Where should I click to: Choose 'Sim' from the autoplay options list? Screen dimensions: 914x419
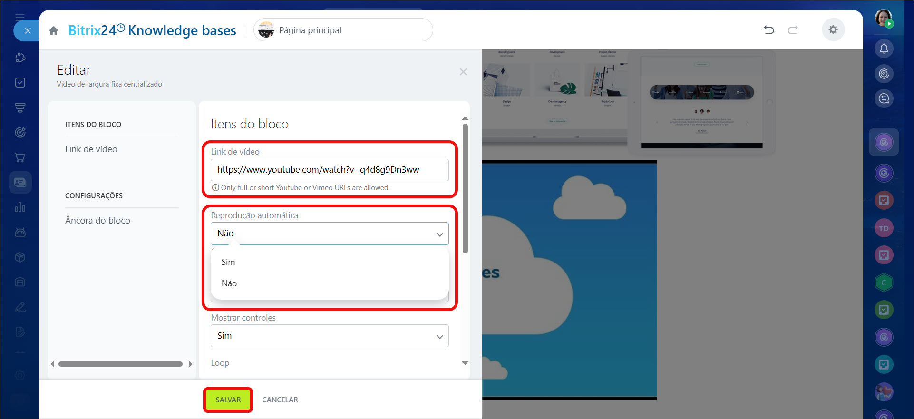point(228,262)
